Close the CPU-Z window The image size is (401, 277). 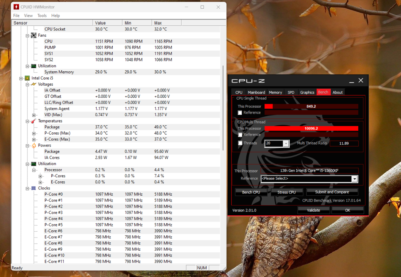pyautogui.click(x=361, y=80)
